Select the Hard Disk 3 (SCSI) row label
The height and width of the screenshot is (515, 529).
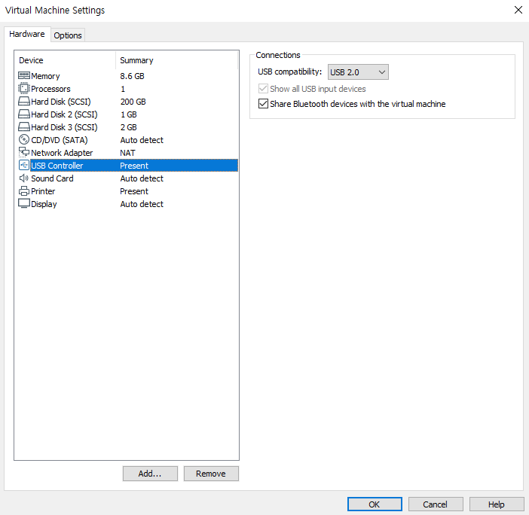click(64, 127)
